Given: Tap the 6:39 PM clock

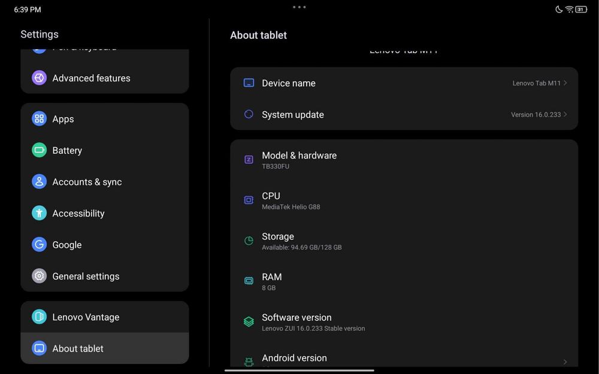Looking at the screenshot, I should (28, 10).
